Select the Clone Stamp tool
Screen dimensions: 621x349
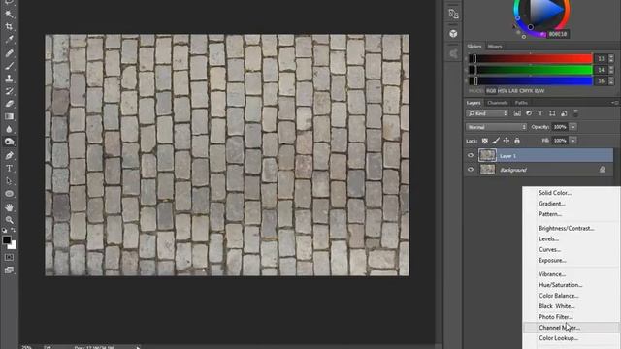(9, 79)
